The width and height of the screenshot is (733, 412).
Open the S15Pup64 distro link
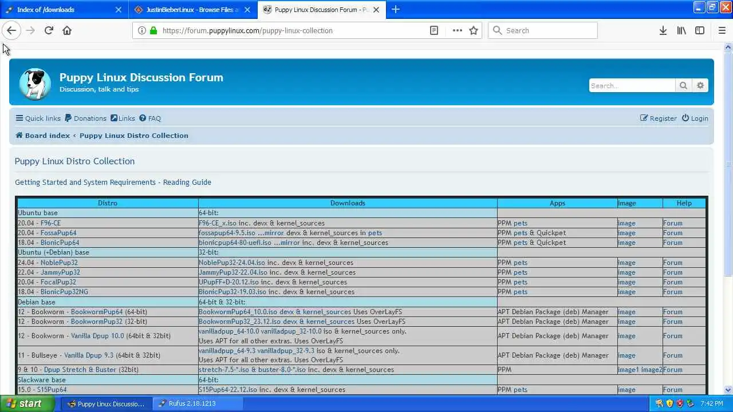(x=52, y=390)
